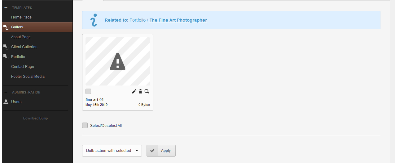Toggle the Select/Deselect All checkbox
This screenshot has width=395, height=163.
[x=85, y=125]
